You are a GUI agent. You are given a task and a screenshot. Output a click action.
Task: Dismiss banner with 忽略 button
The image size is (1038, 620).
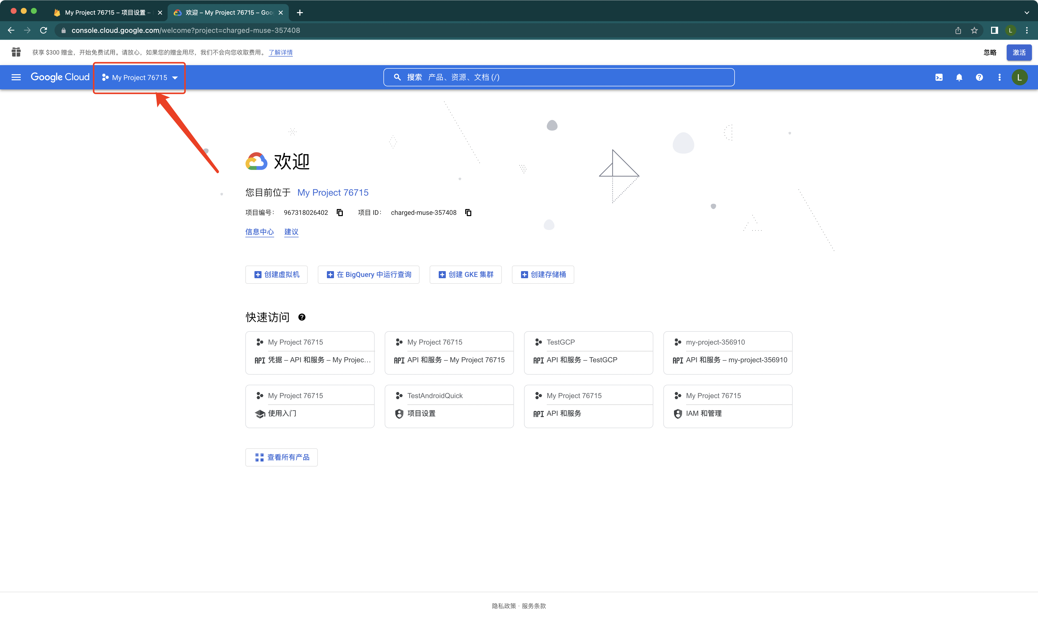(990, 53)
